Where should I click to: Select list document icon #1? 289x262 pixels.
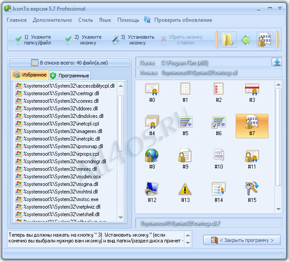[x=185, y=93]
